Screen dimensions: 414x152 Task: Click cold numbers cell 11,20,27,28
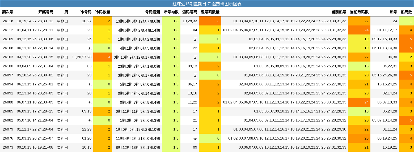coord(82,57)
